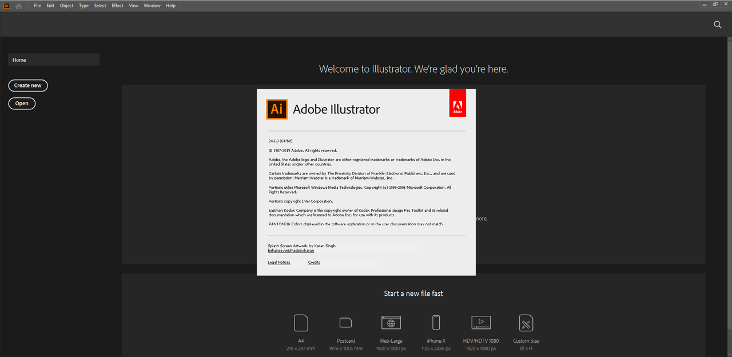This screenshot has height=357, width=732.
Task: Click the Illustrator Ai logo in title bar
Action: coord(6,6)
